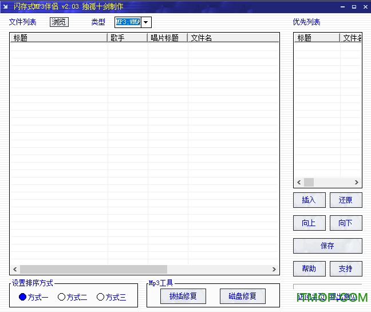
Task: Click the 保存 save button
Action: coord(327,246)
